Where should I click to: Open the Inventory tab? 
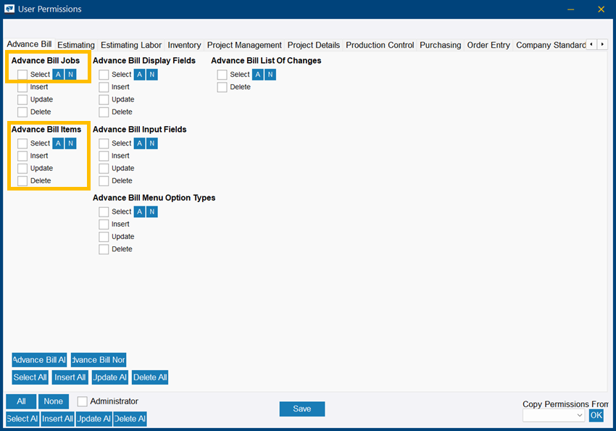point(184,45)
